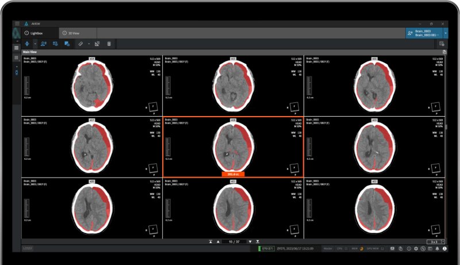Viewport: 460px width, 265px height.
Task: Open the Brain_0003 patient dropdown arrow
Action: point(446,33)
